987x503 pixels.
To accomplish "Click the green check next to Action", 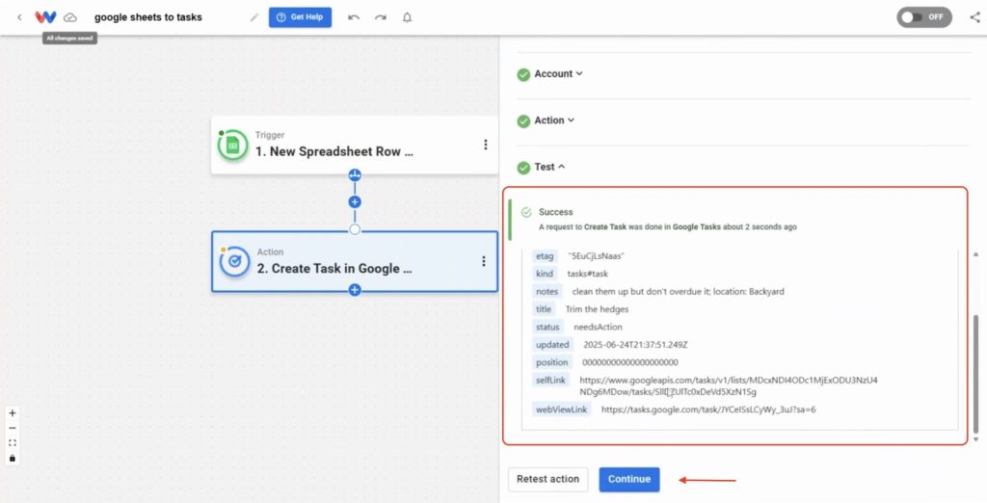I will click(523, 121).
